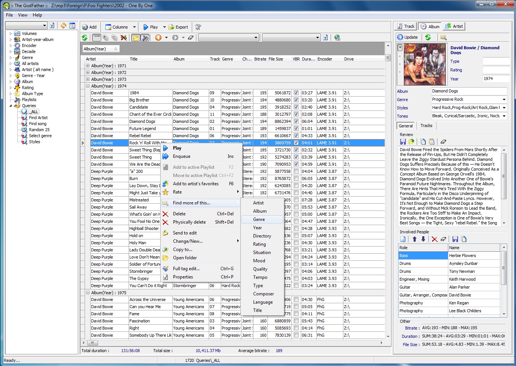Viewport: 516px width, 366px height.
Task: Click the collapse-all groups icon in list toolbar
Action: point(114,38)
